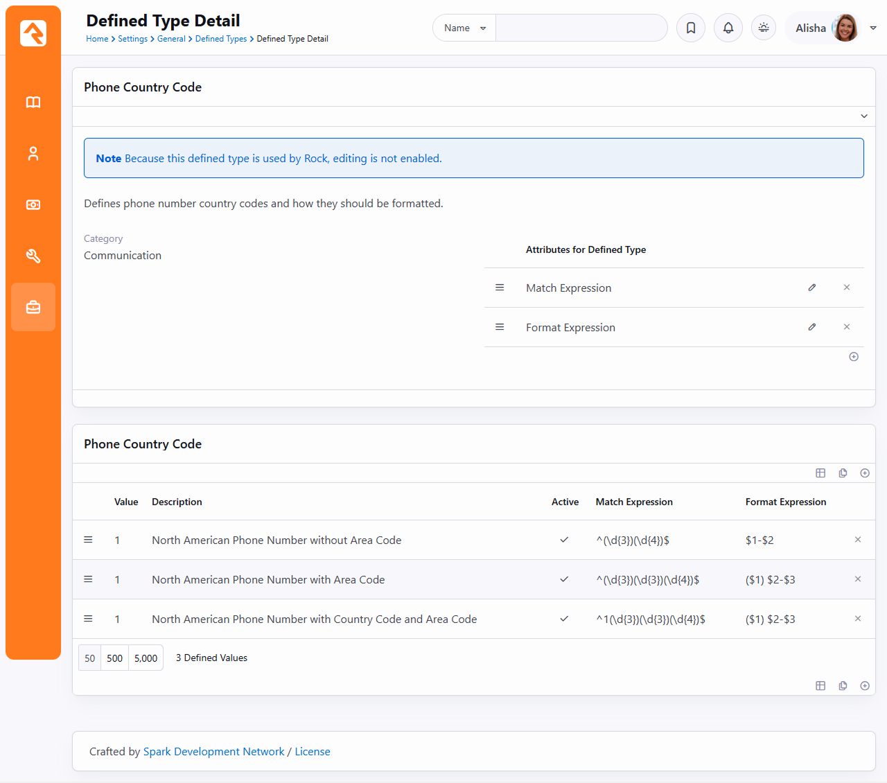Toggle the light/dark theme icon

(764, 28)
